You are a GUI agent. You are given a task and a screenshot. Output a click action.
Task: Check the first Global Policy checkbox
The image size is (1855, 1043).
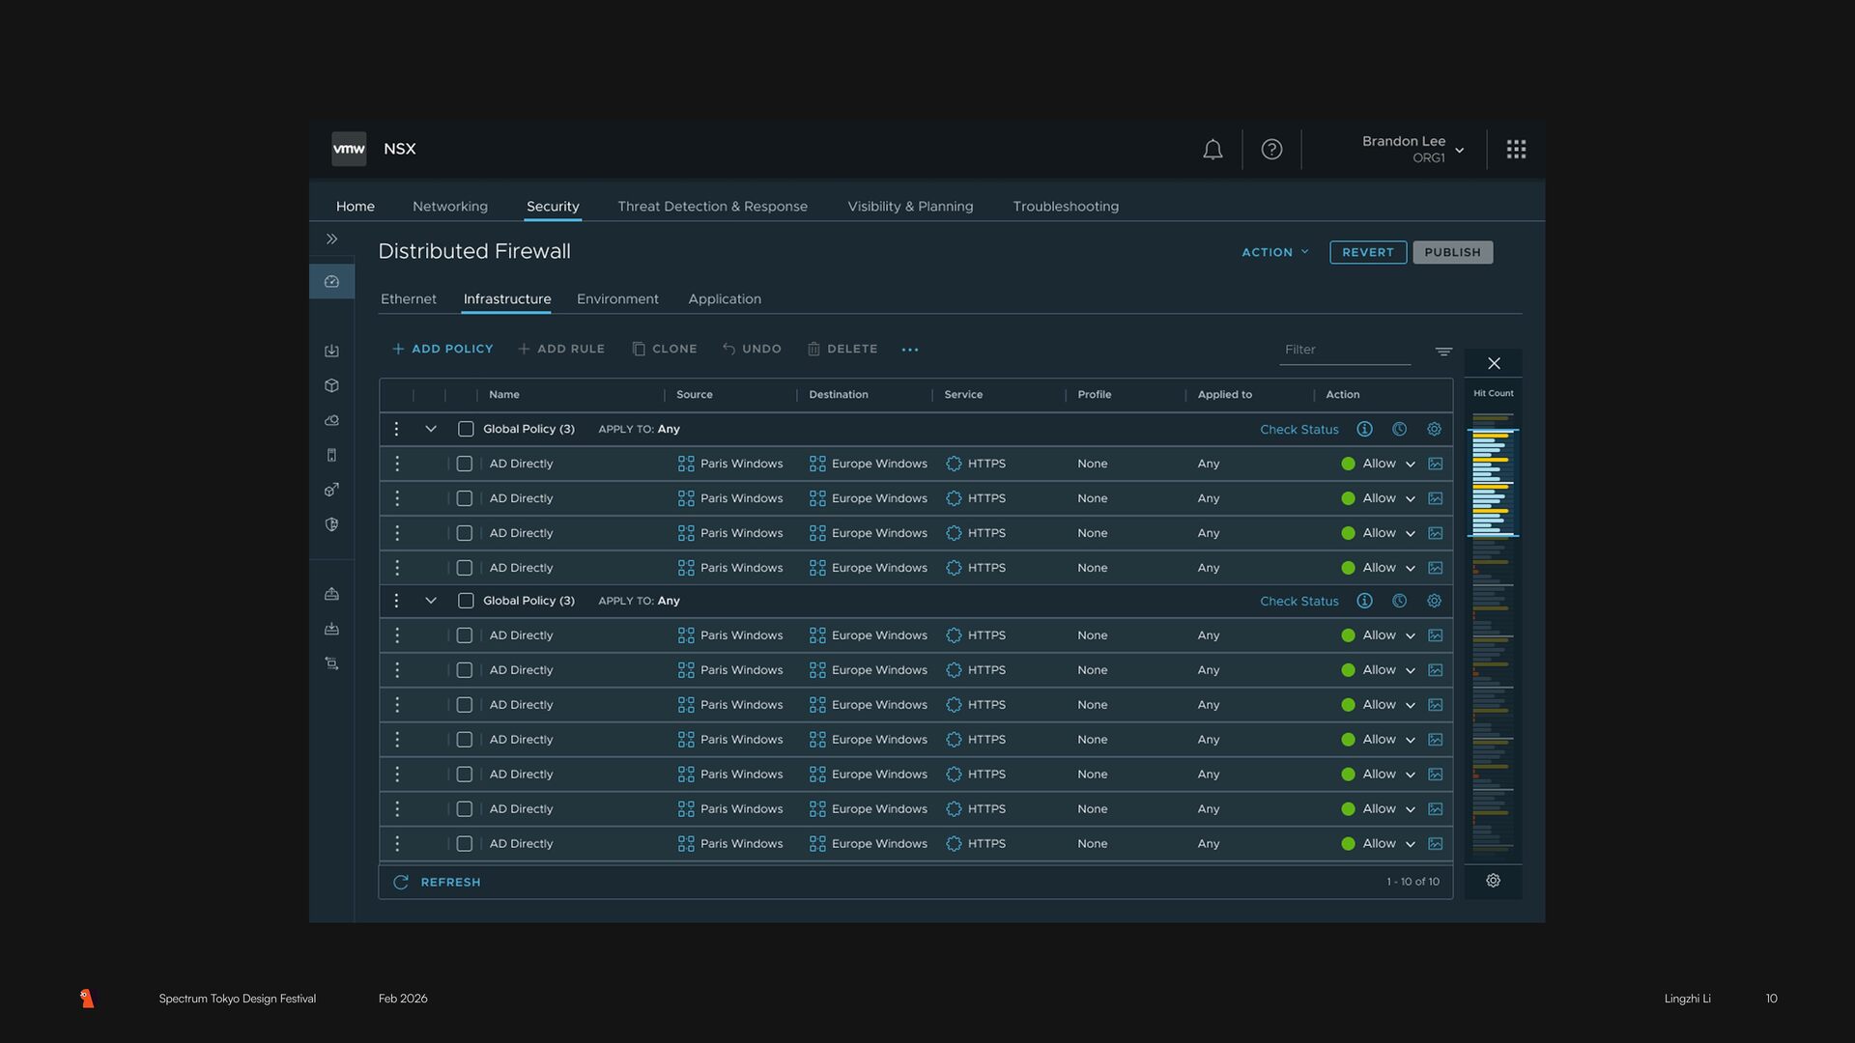(x=466, y=429)
